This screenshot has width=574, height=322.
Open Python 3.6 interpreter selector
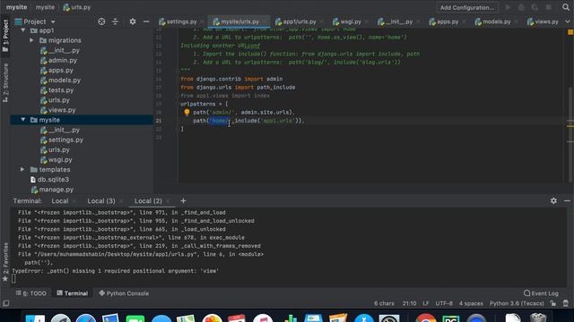click(517, 304)
